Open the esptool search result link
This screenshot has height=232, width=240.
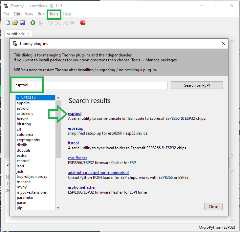coord(75,114)
